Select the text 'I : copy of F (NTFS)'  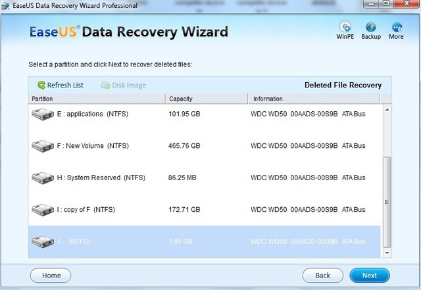[86, 210]
